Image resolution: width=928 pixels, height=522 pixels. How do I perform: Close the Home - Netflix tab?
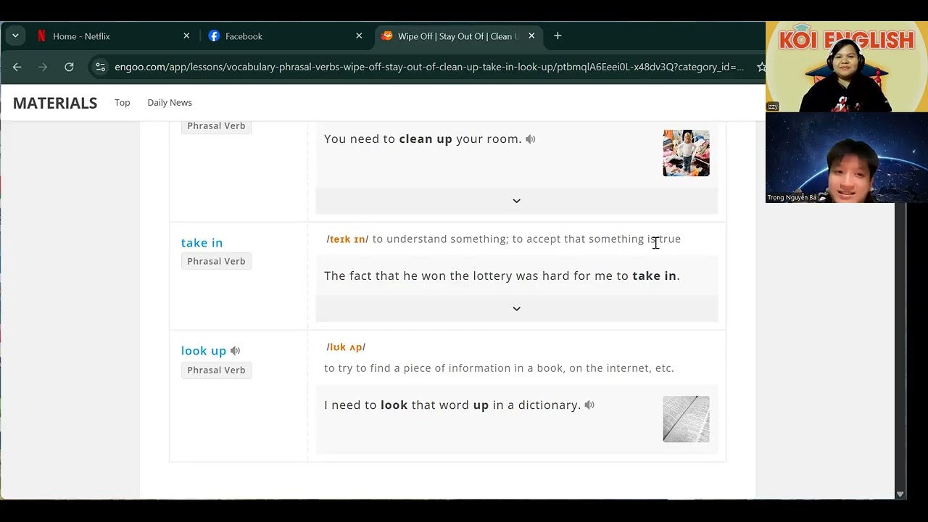point(186,36)
